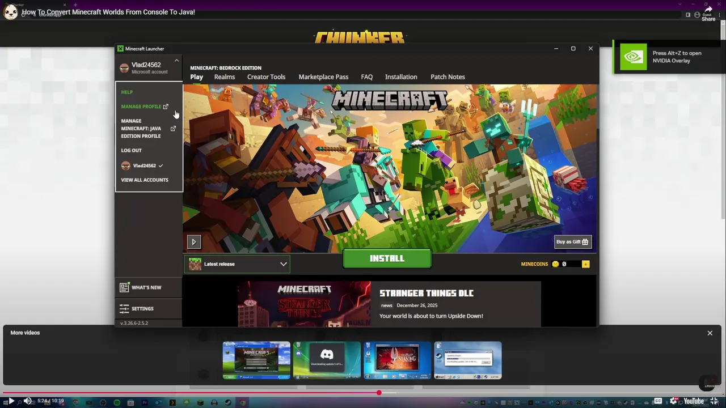Image resolution: width=726 pixels, height=408 pixels.
Task: Play the YouTube video
Action: coord(11,401)
